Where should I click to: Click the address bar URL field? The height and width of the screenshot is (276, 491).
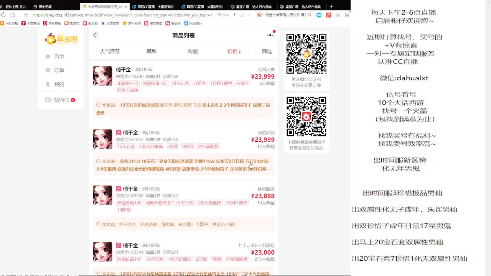tap(123, 15)
